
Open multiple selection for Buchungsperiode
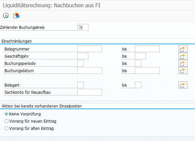183,63
